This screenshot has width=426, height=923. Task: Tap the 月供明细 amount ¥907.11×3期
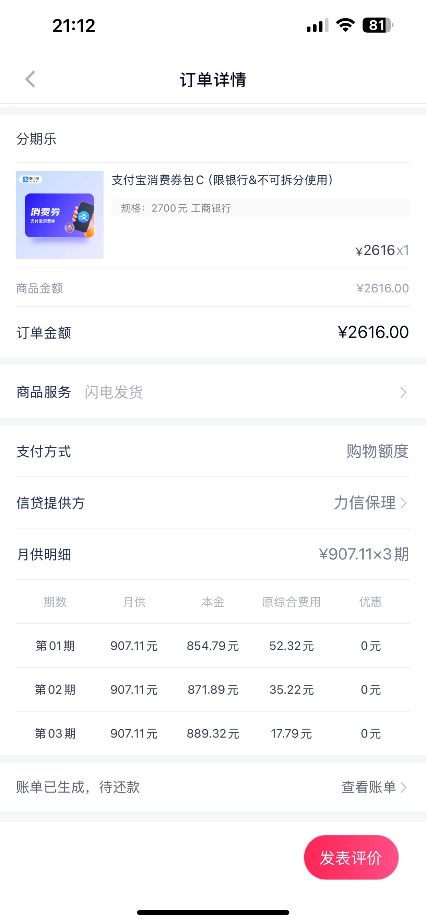(x=364, y=554)
